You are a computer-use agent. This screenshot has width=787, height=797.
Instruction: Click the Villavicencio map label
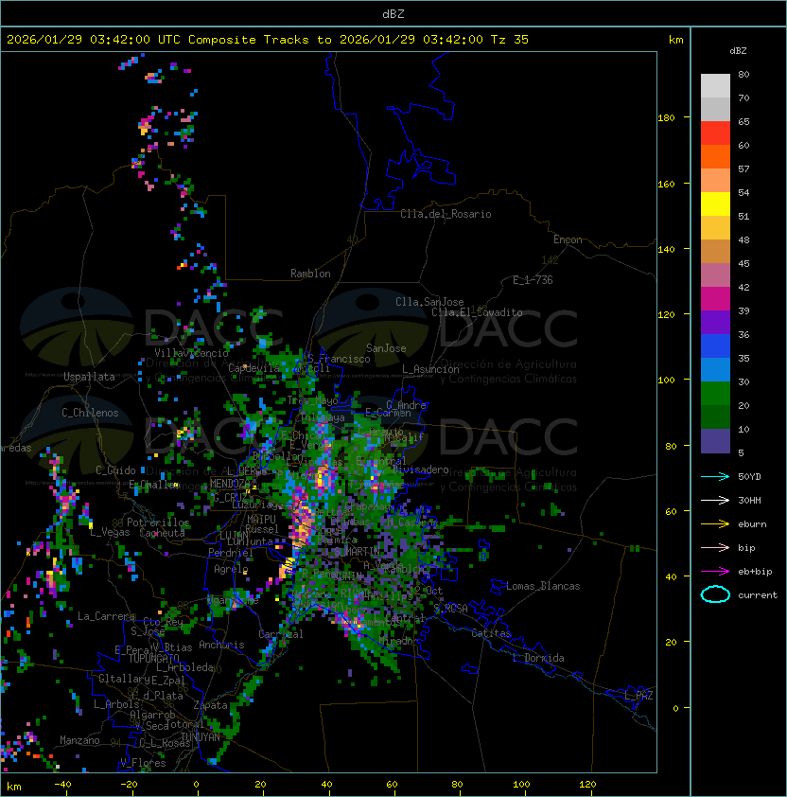(x=191, y=352)
